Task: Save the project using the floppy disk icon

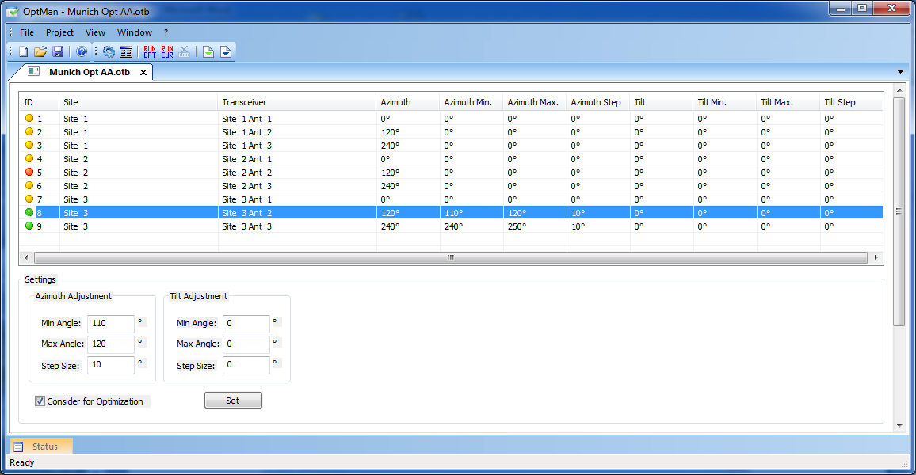Action: coord(58,52)
